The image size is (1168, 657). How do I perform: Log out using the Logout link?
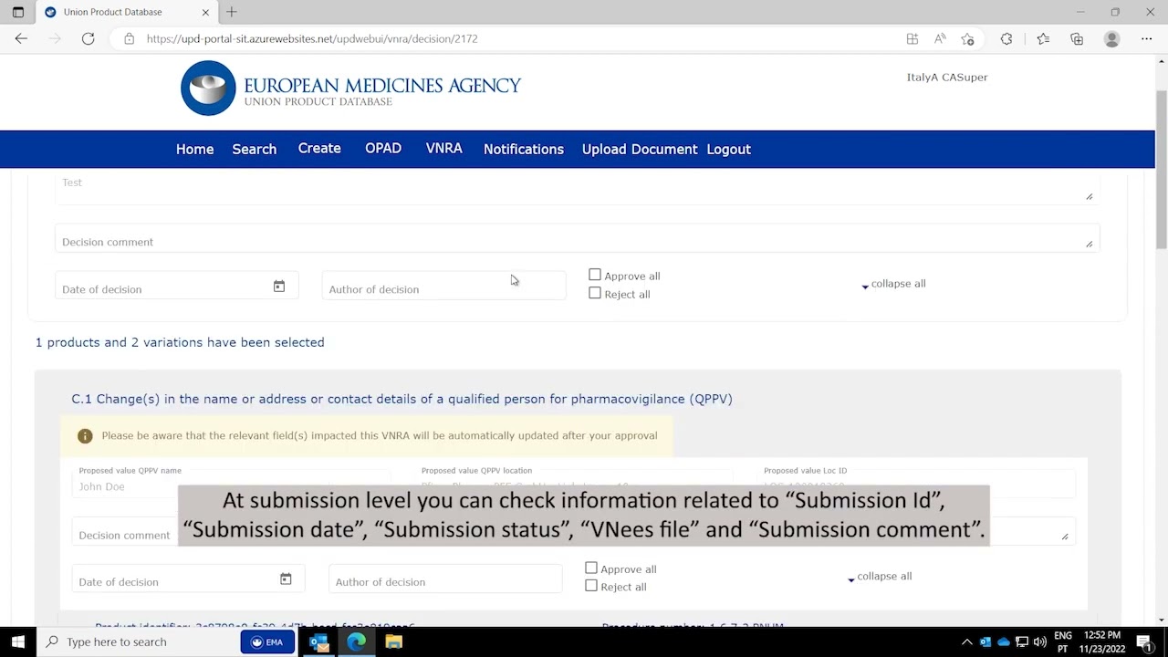click(x=728, y=149)
